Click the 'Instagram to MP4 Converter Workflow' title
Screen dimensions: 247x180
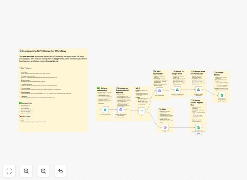pos(44,51)
